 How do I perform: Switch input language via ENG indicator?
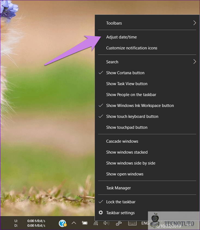coord(145,223)
